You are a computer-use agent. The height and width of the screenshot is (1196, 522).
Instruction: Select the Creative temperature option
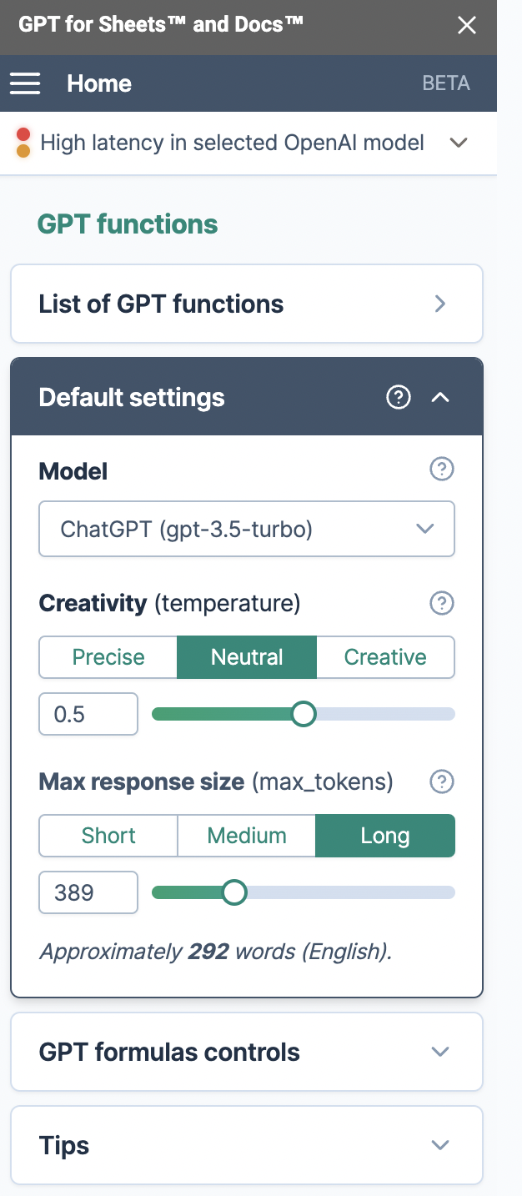(x=385, y=657)
